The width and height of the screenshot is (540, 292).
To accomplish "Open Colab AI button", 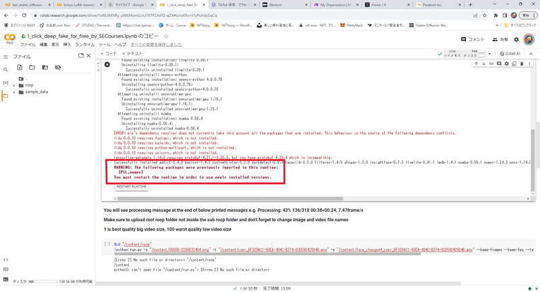I will pos(510,54).
